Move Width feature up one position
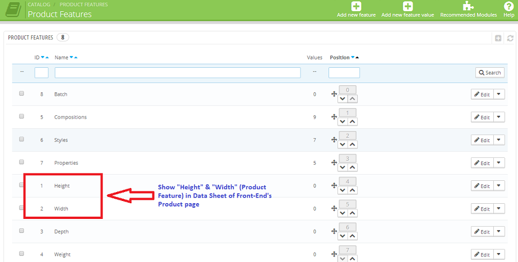Viewport: 518px width, 262px height. pyautogui.click(x=353, y=213)
